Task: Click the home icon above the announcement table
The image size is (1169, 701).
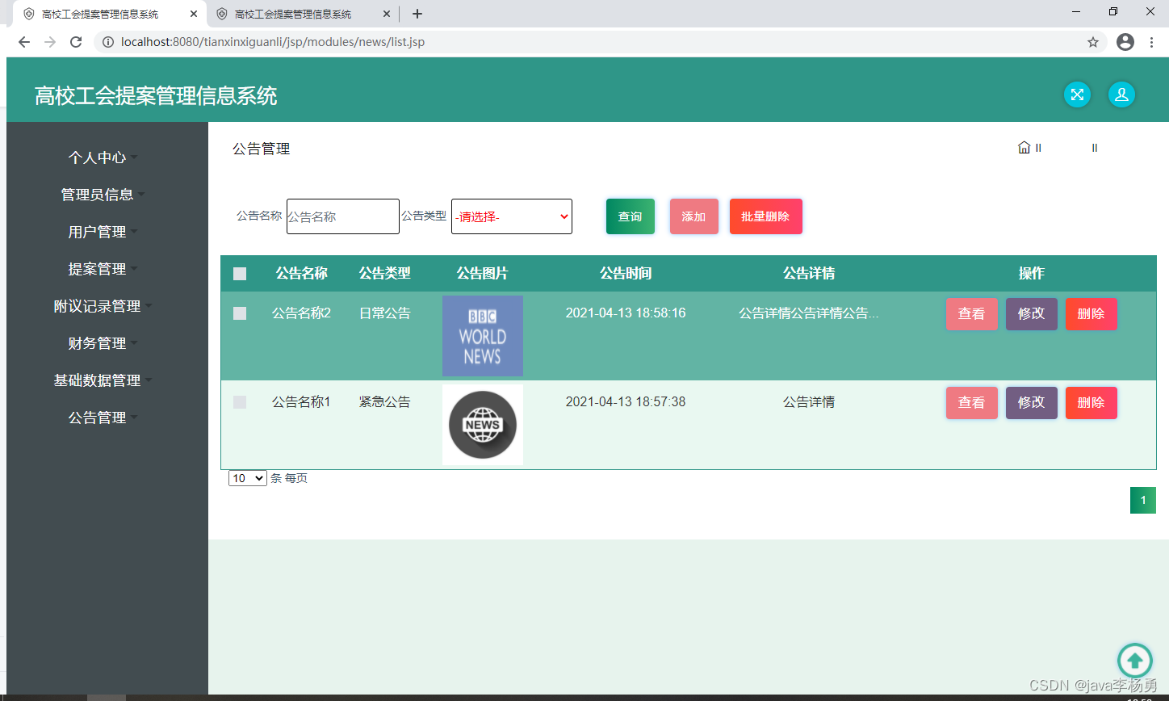Action: (1024, 147)
